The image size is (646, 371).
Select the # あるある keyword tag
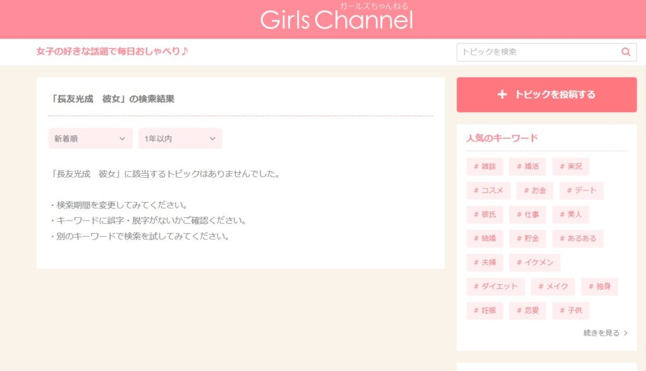[x=578, y=239]
